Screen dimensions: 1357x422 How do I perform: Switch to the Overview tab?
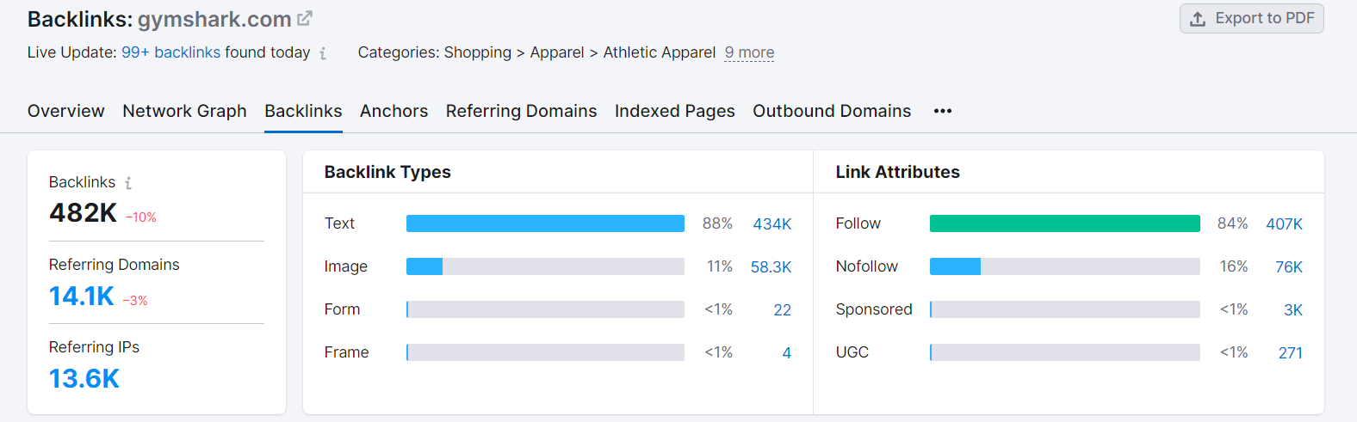pos(66,111)
